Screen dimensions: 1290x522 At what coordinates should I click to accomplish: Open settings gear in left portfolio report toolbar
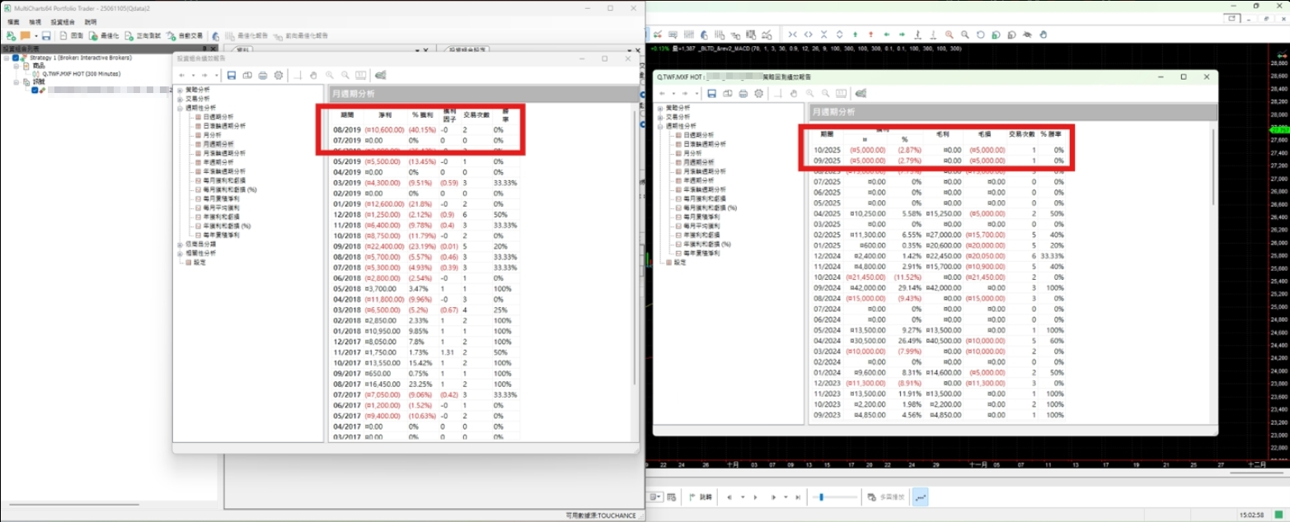pos(279,75)
